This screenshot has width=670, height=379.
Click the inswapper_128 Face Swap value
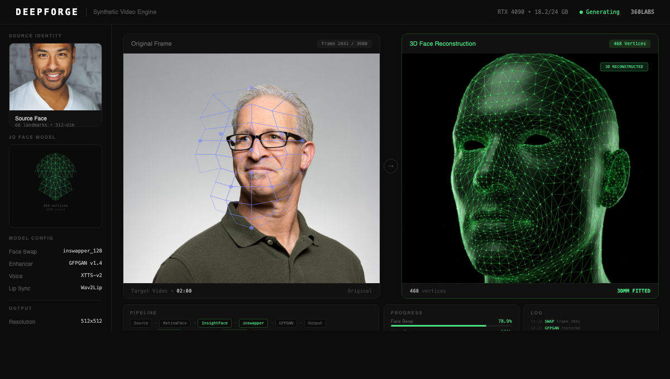(x=83, y=251)
